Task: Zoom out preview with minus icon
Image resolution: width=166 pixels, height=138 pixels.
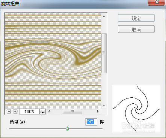Action: click(x=9, y=111)
